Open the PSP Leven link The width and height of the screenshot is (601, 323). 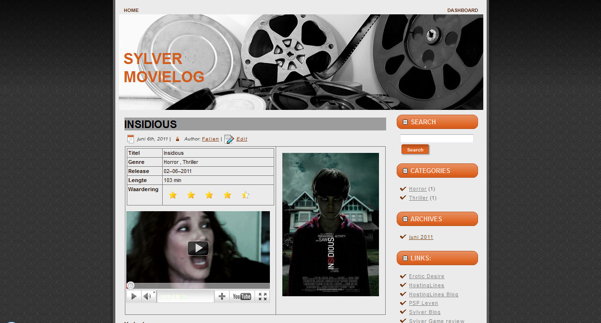(x=423, y=303)
